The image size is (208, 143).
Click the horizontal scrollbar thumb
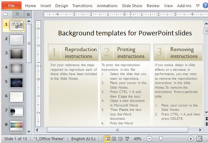tap(118, 130)
